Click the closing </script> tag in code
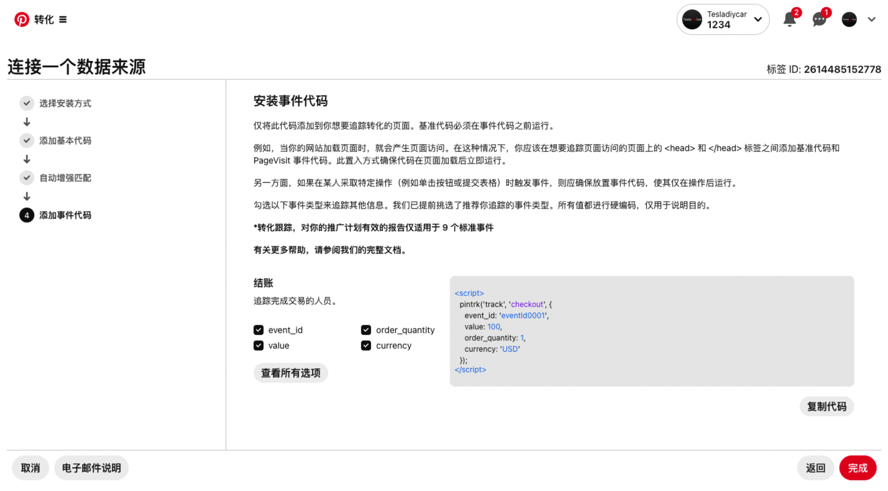Image resolution: width=888 pixels, height=491 pixels. [470, 369]
